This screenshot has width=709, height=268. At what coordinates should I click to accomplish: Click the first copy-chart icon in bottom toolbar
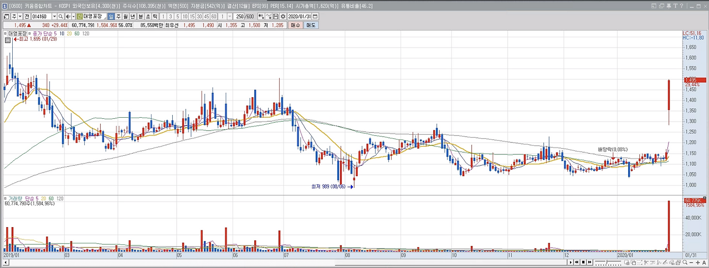point(626,262)
